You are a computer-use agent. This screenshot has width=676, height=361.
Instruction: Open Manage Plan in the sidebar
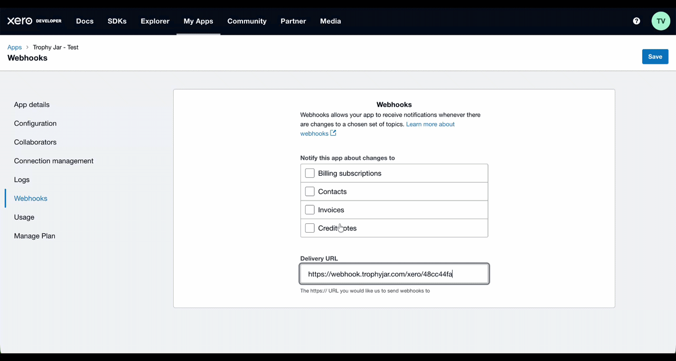tap(35, 236)
